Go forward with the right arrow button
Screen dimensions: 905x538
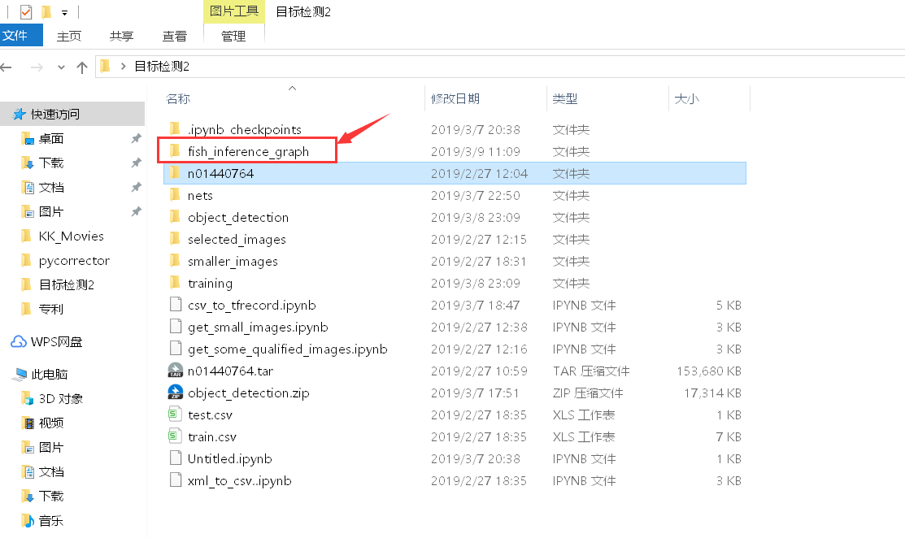tap(37, 67)
